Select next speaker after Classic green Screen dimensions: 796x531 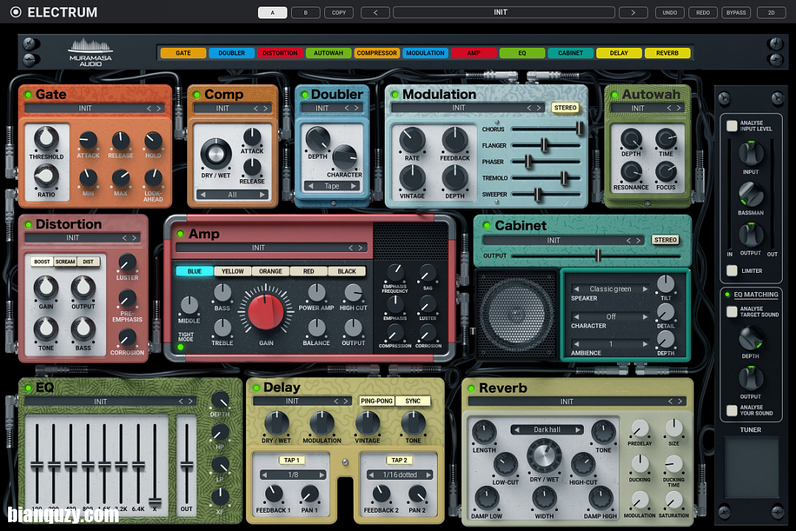pos(645,288)
